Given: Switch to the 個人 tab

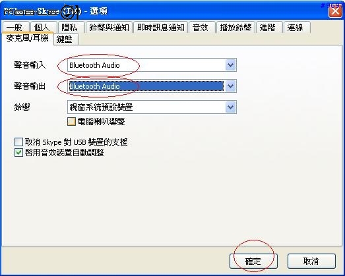Looking at the screenshot, I should coord(44,27).
